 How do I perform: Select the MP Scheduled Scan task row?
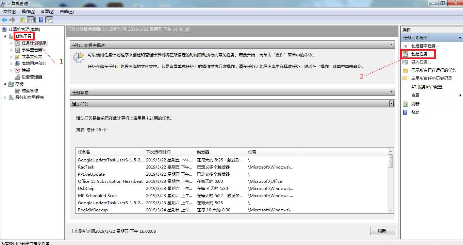pos(232,196)
